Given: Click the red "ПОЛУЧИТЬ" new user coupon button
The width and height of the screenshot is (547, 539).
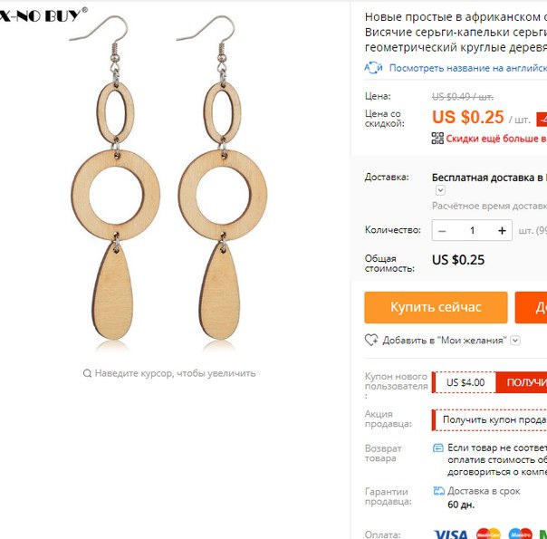Looking at the screenshot, I should [x=522, y=382].
